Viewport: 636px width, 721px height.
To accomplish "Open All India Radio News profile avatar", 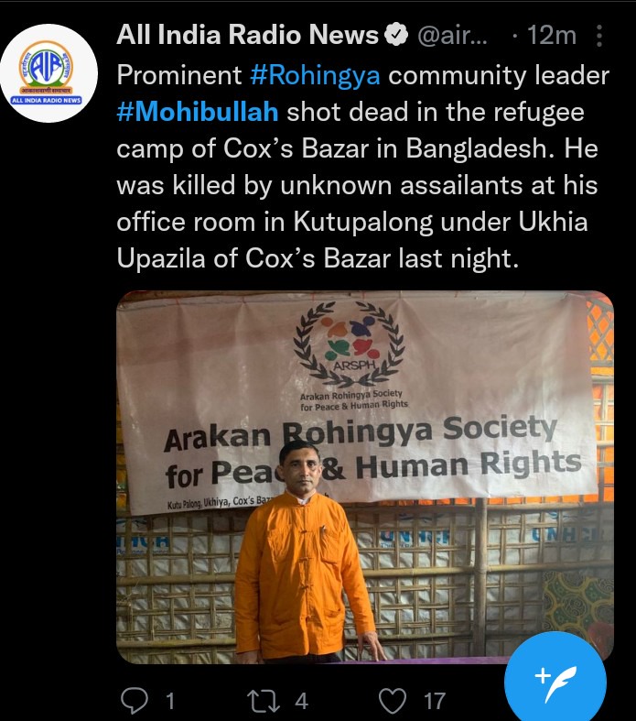I will [x=49, y=73].
